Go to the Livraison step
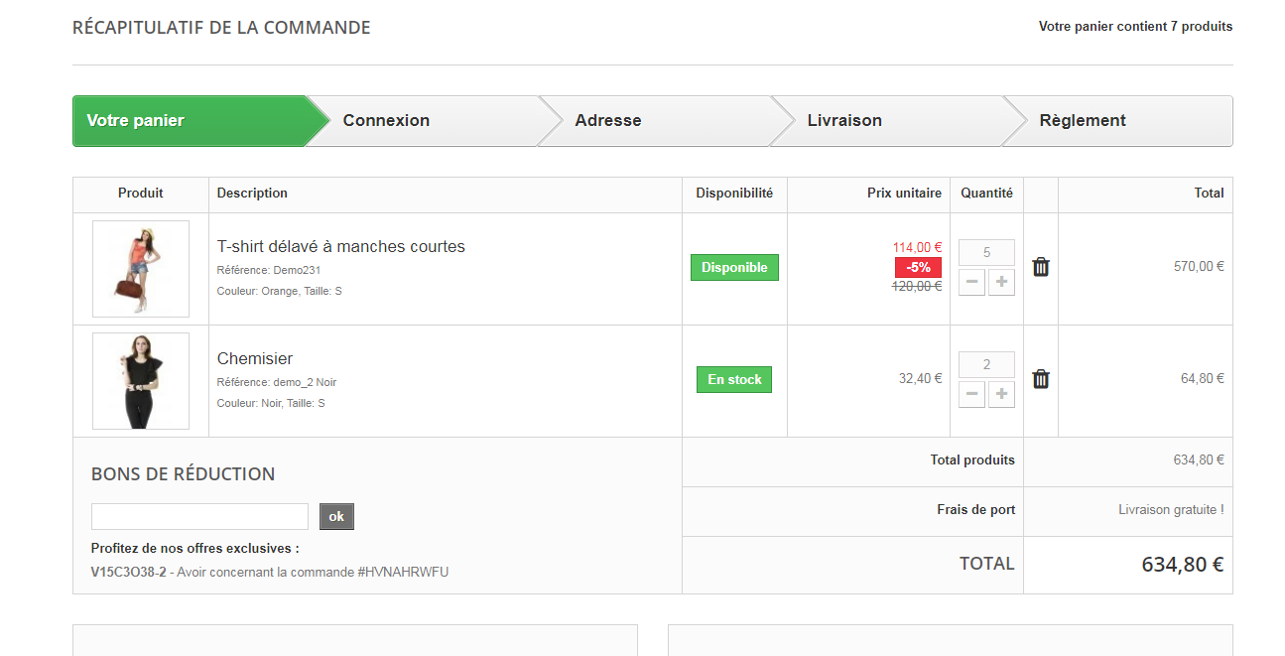 click(887, 121)
